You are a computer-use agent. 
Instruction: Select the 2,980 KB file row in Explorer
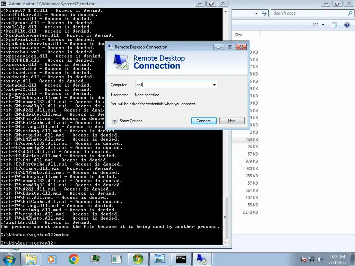coord(246,169)
